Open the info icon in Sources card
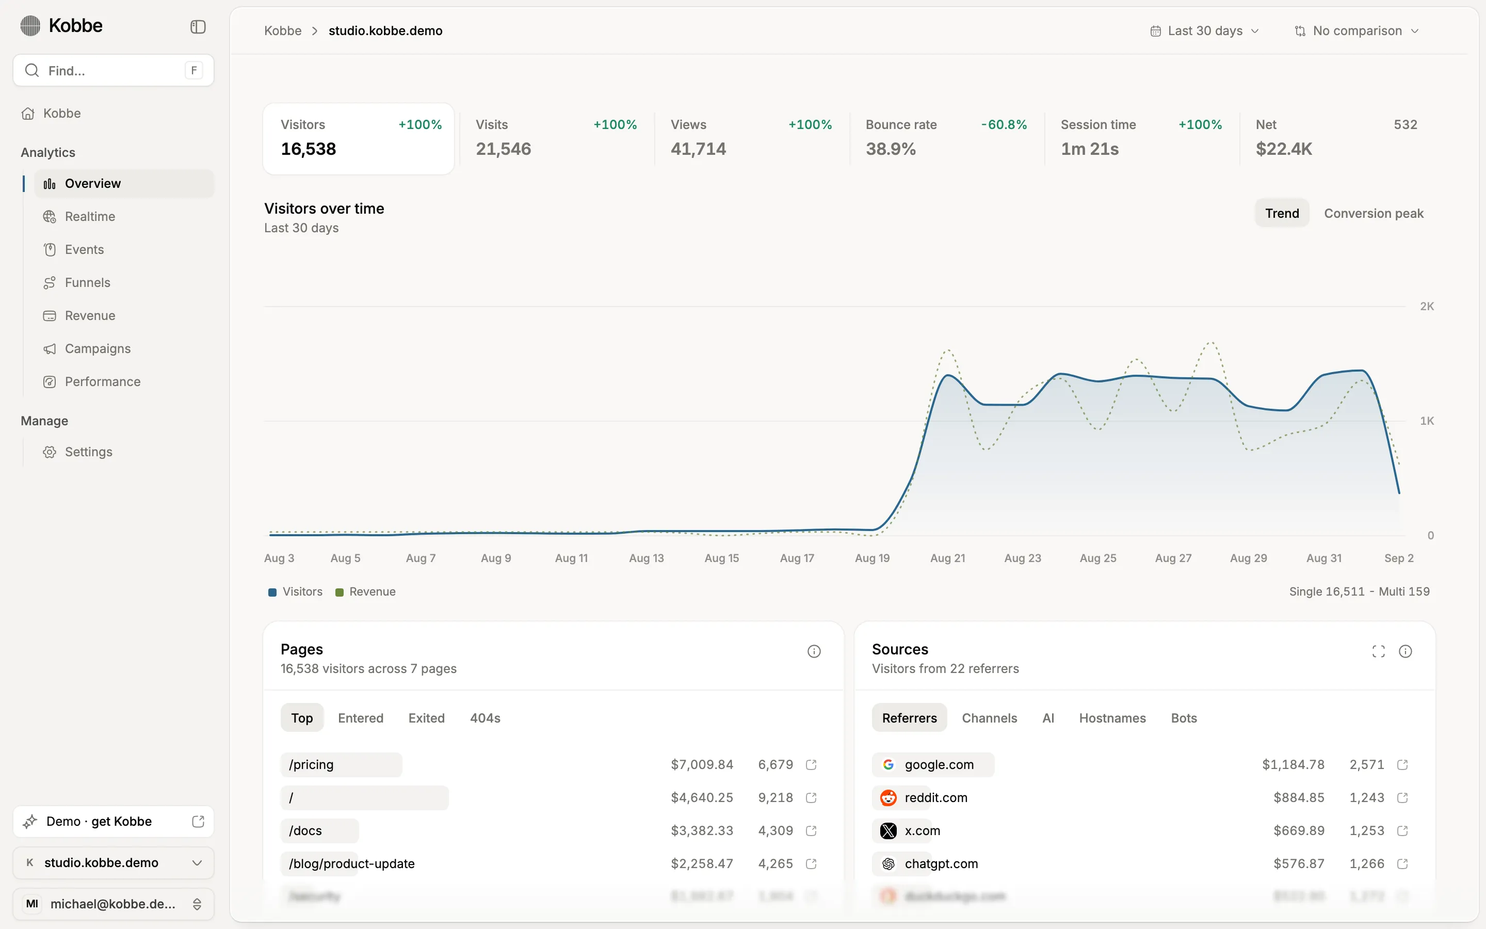Image resolution: width=1486 pixels, height=929 pixels. tap(1405, 651)
